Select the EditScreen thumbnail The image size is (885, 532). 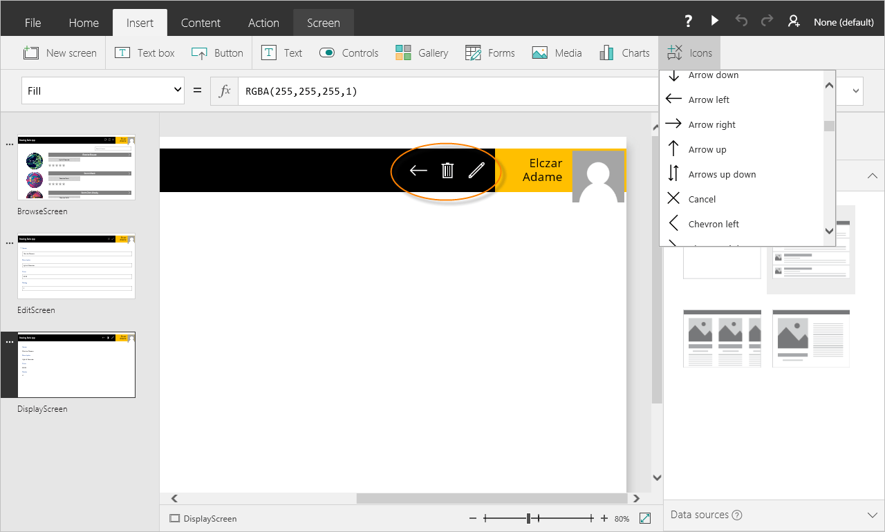76,266
